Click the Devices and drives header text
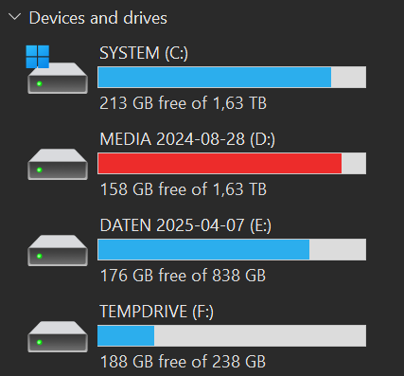Image resolution: width=404 pixels, height=376 pixels. click(98, 18)
